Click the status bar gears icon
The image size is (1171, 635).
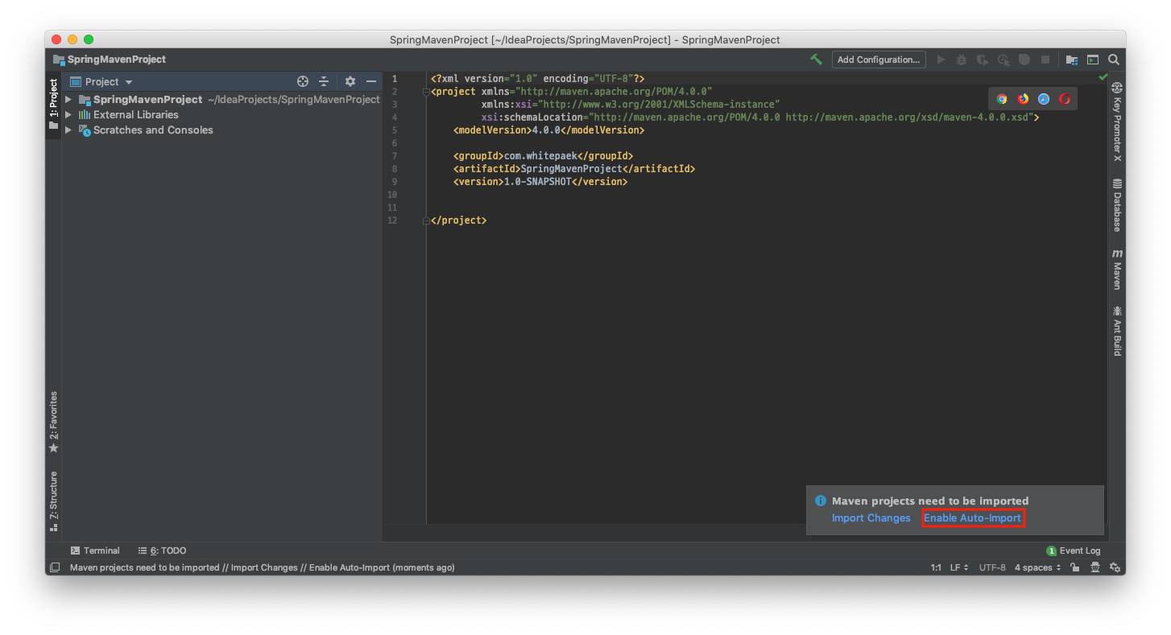coord(1115,568)
